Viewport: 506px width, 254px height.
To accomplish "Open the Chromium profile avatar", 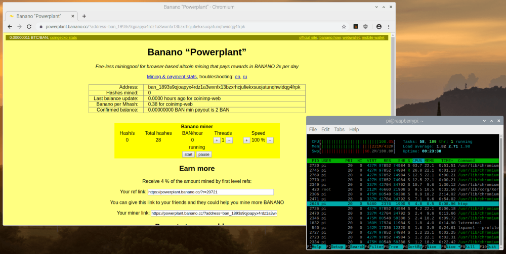I will [379, 27].
